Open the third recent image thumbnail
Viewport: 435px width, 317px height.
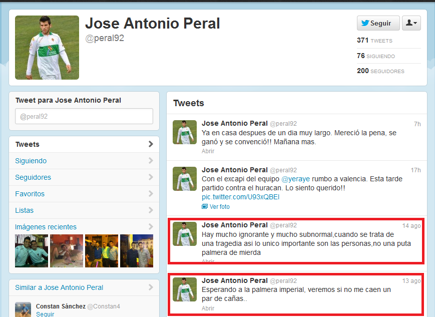click(102, 251)
